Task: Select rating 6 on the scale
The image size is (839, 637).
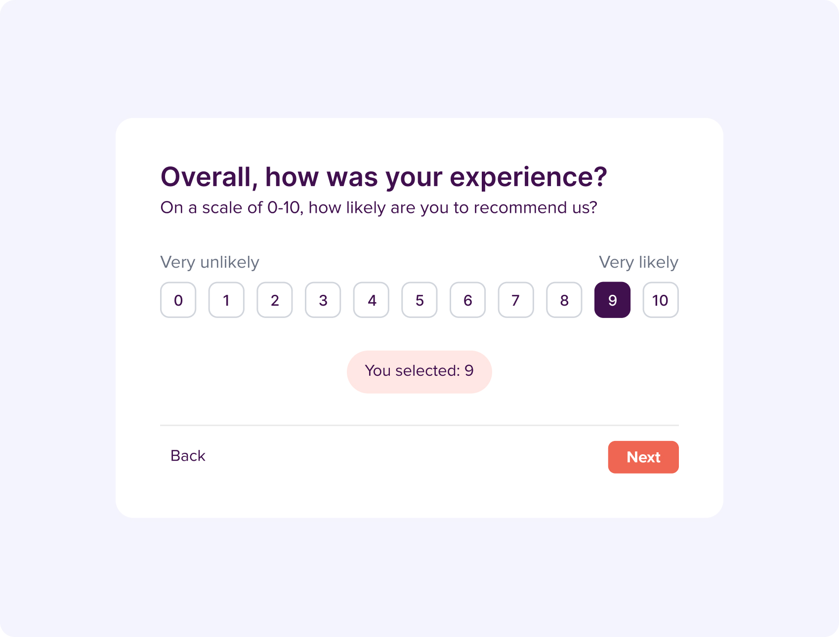Action: click(x=467, y=300)
